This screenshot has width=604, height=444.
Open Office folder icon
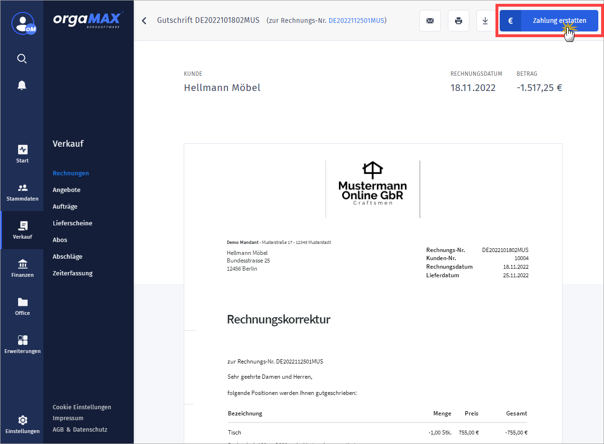point(22,306)
